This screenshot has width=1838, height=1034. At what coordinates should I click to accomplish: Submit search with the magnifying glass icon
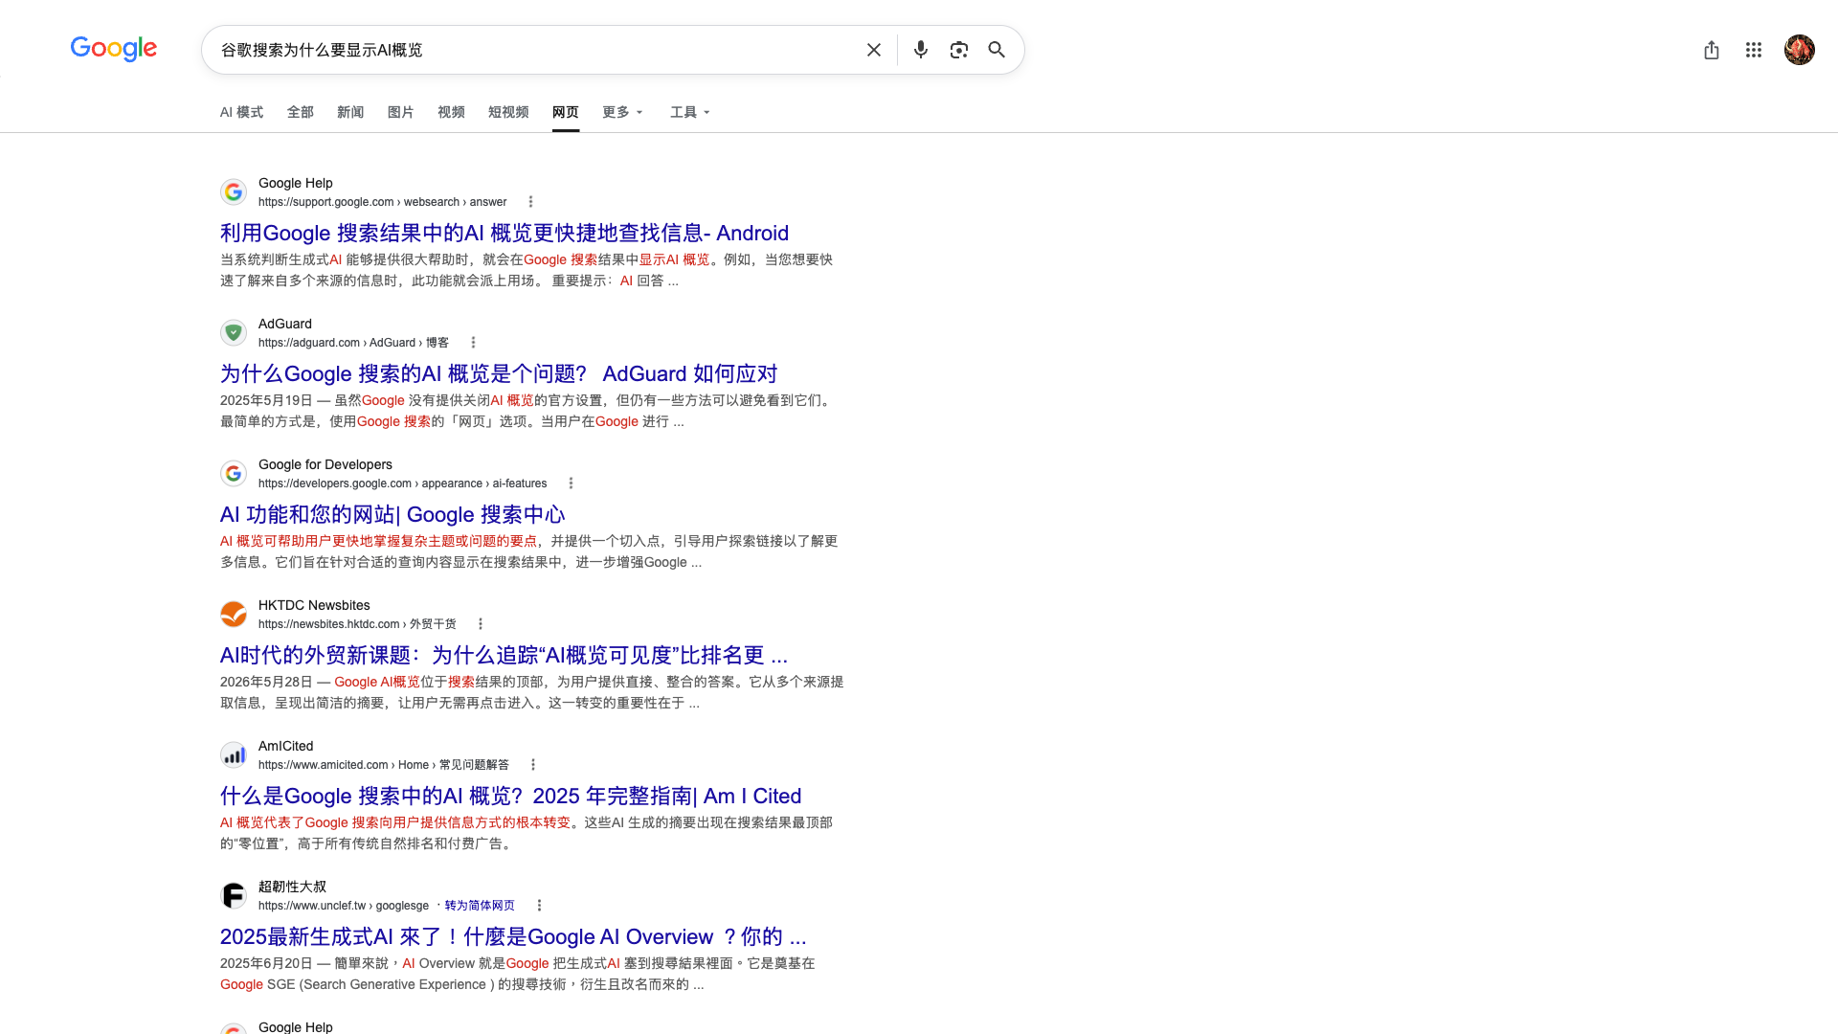[997, 50]
